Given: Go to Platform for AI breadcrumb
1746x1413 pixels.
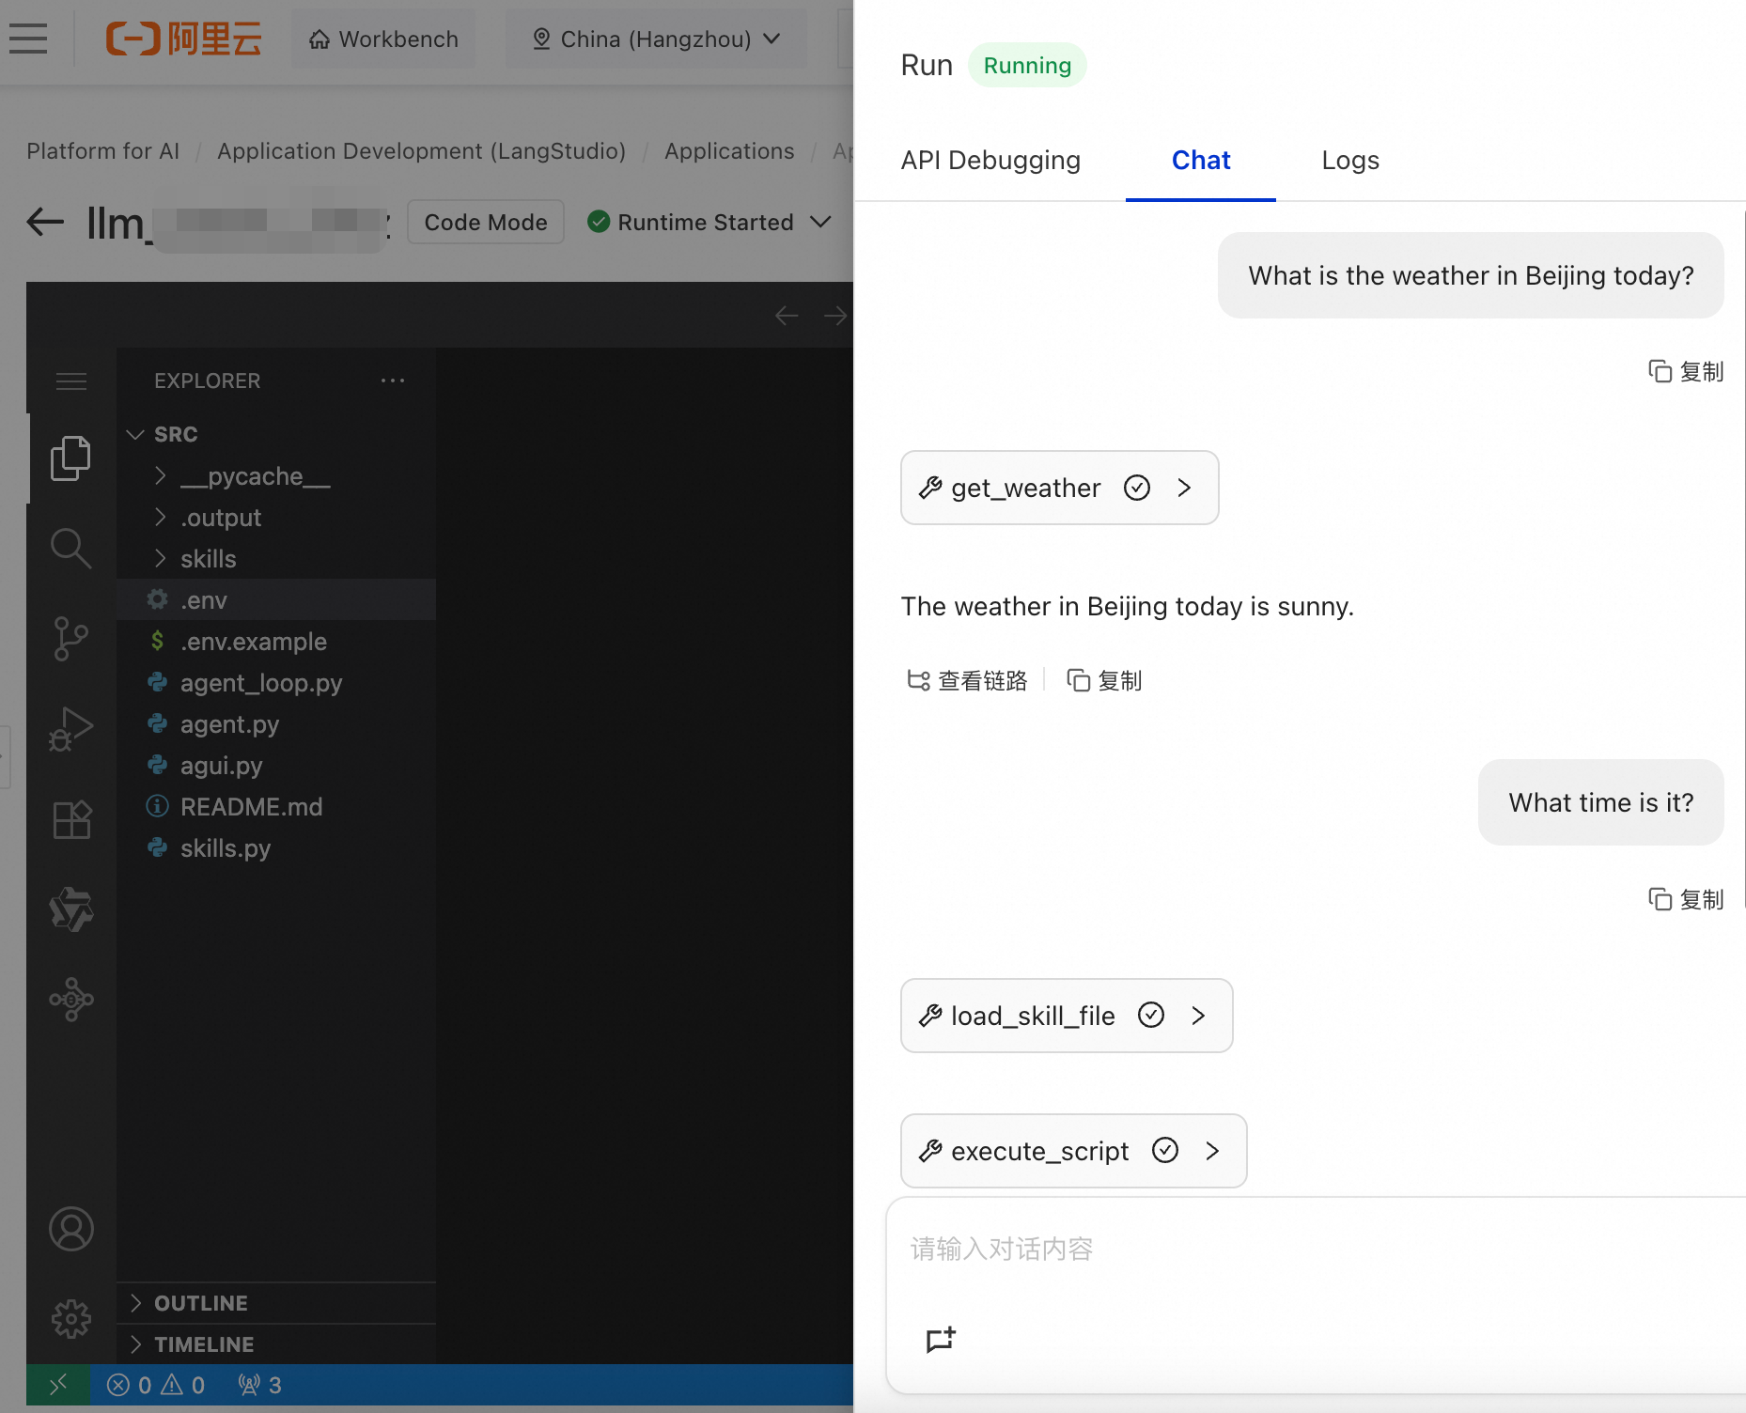Looking at the screenshot, I should pos(102,151).
